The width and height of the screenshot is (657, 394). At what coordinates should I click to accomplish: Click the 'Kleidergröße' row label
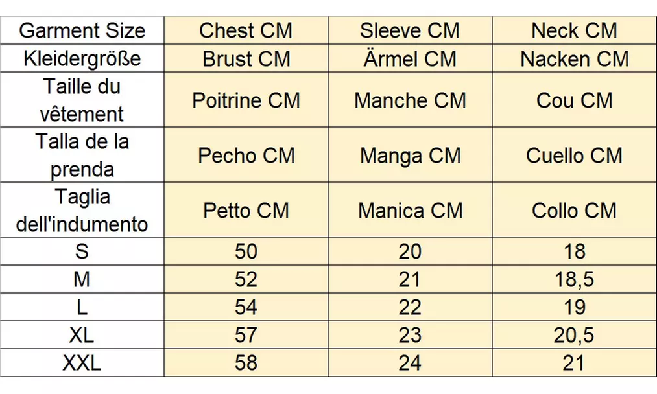(x=82, y=59)
